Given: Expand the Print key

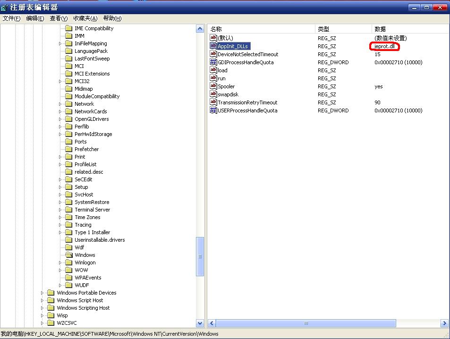Looking at the screenshot, I should coord(60,157).
